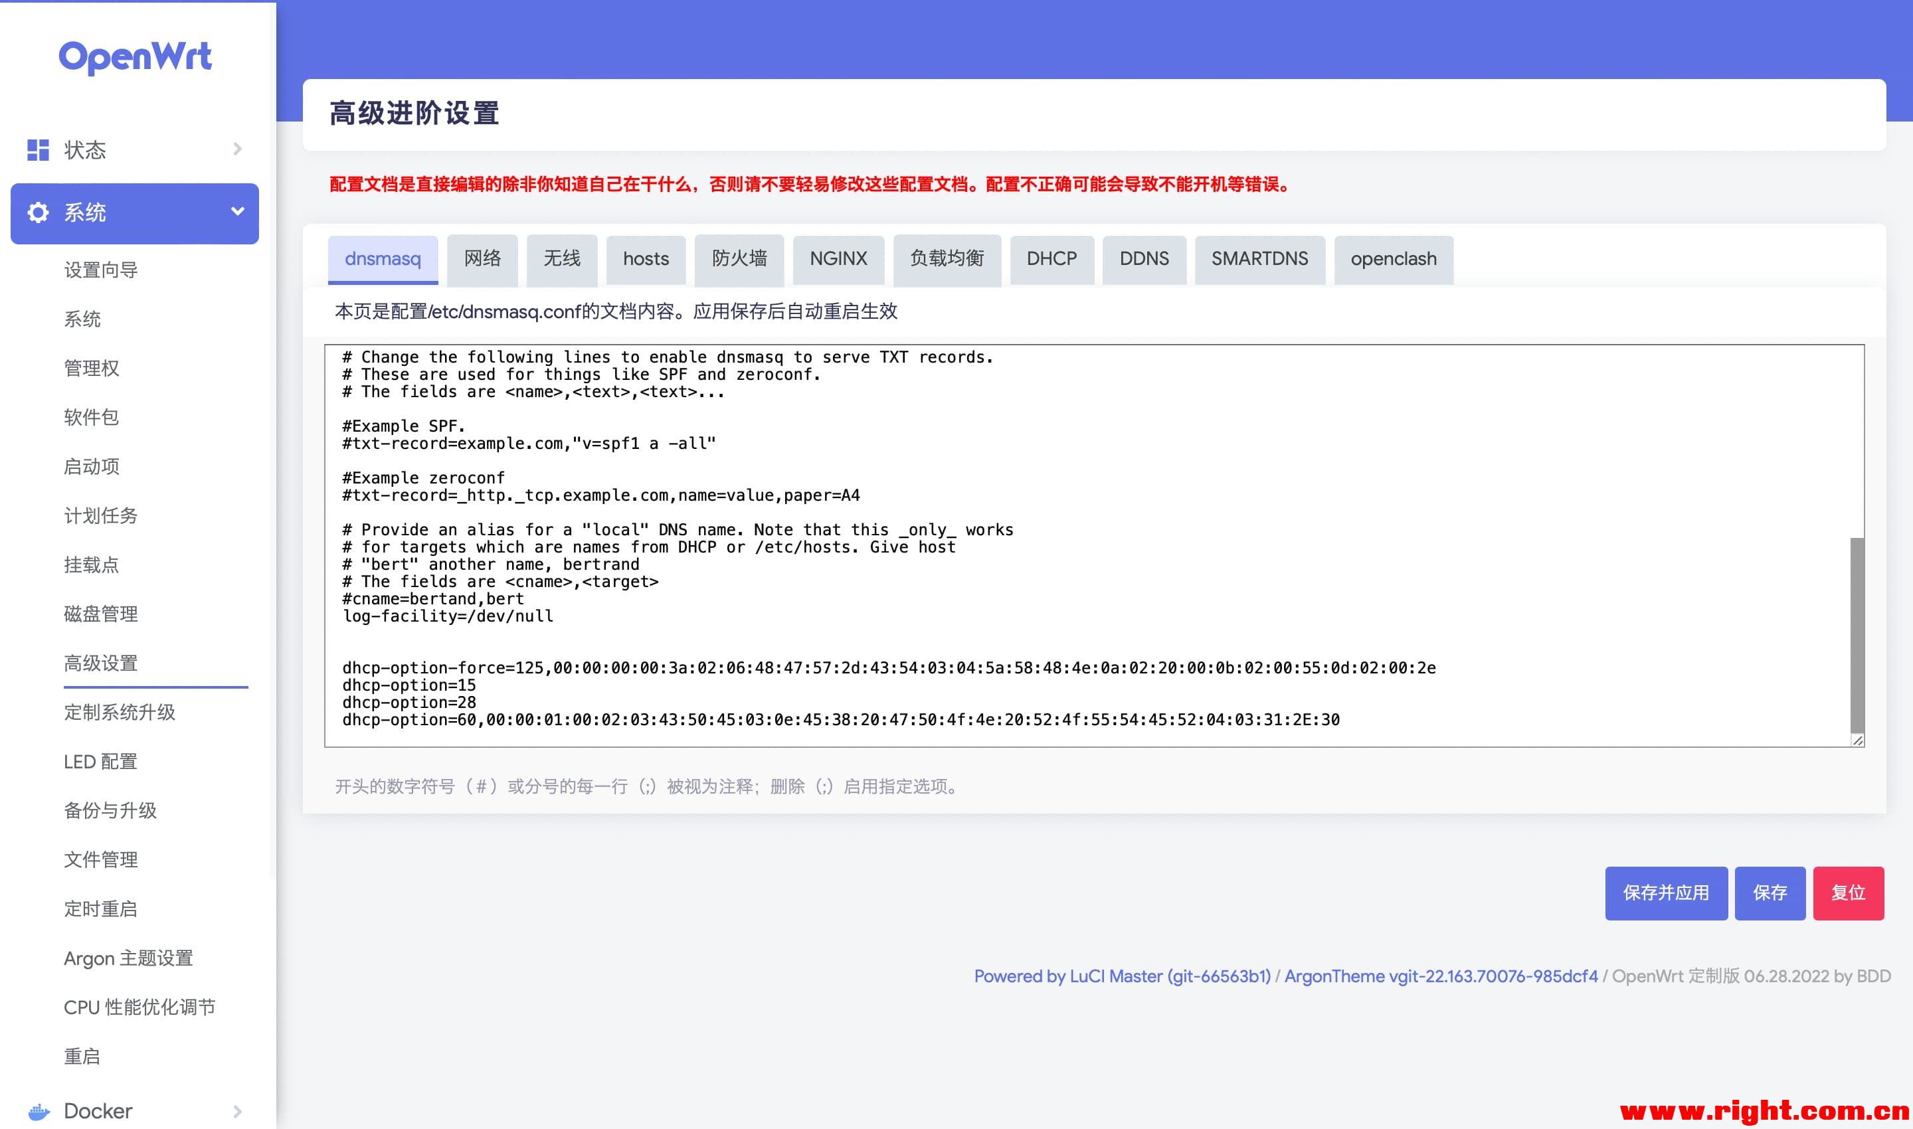The image size is (1913, 1129).
Task: Click the 保存 button
Action: point(1770,893)
